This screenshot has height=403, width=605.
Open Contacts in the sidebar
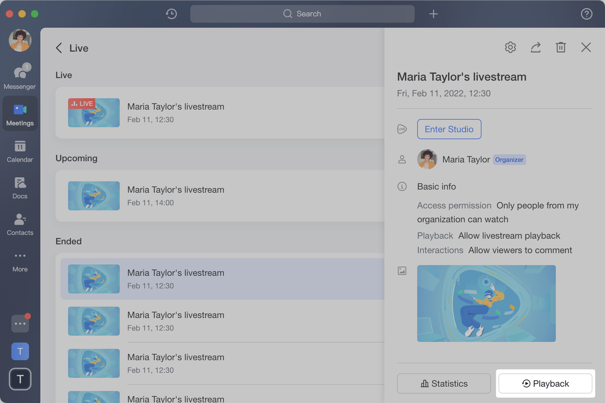[20, 224]
